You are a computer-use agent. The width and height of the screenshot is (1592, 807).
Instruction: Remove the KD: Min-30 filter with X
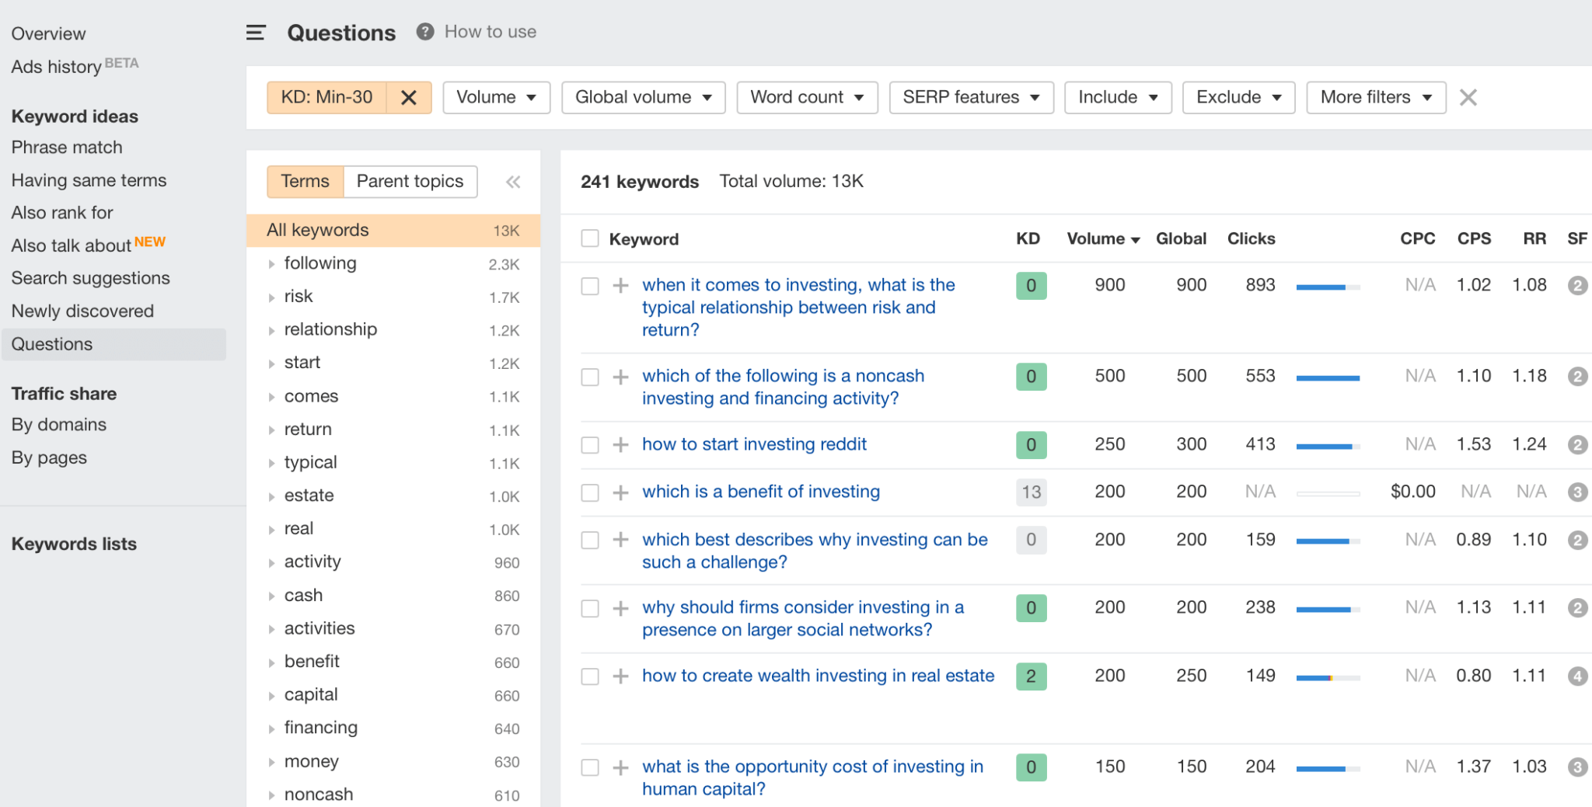[x=409, y=98]
